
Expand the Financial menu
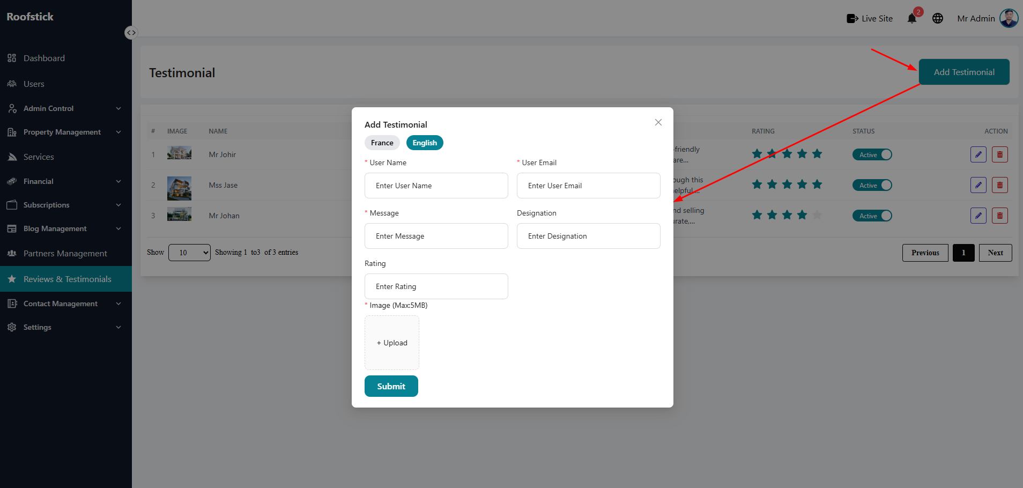(65, 181)
